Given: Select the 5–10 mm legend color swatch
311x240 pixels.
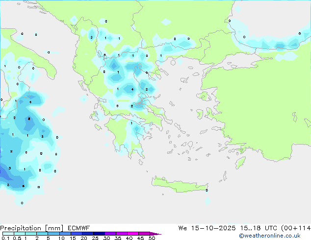Looking at the screenshot, I should coord(53,234).
